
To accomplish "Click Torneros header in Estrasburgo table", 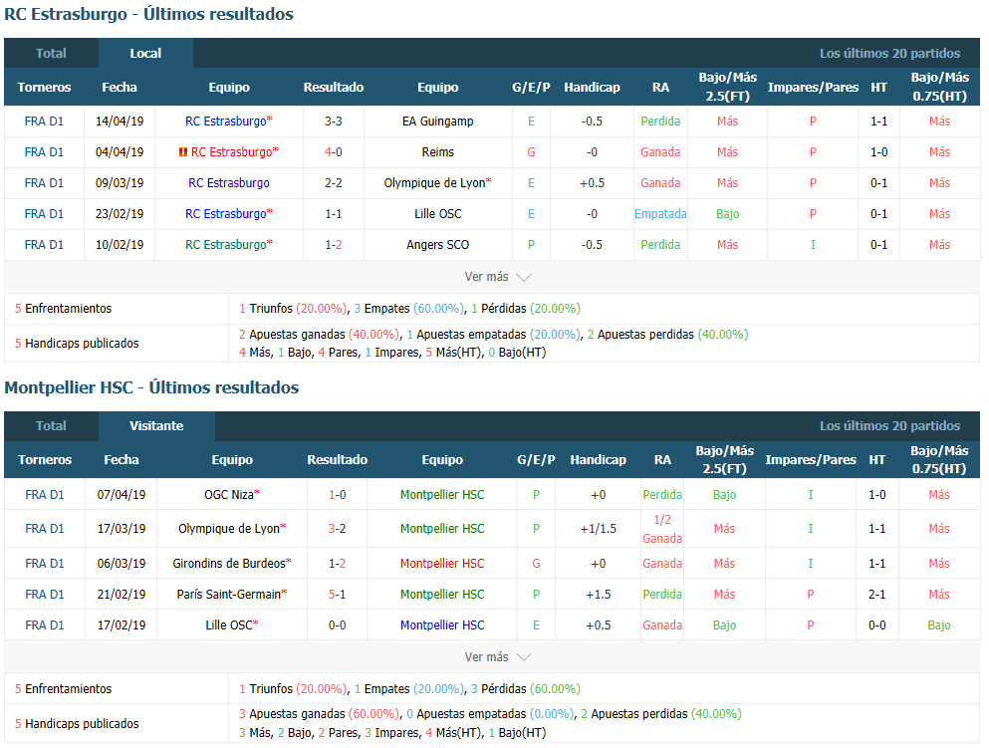I will click(x=44, y=87).
